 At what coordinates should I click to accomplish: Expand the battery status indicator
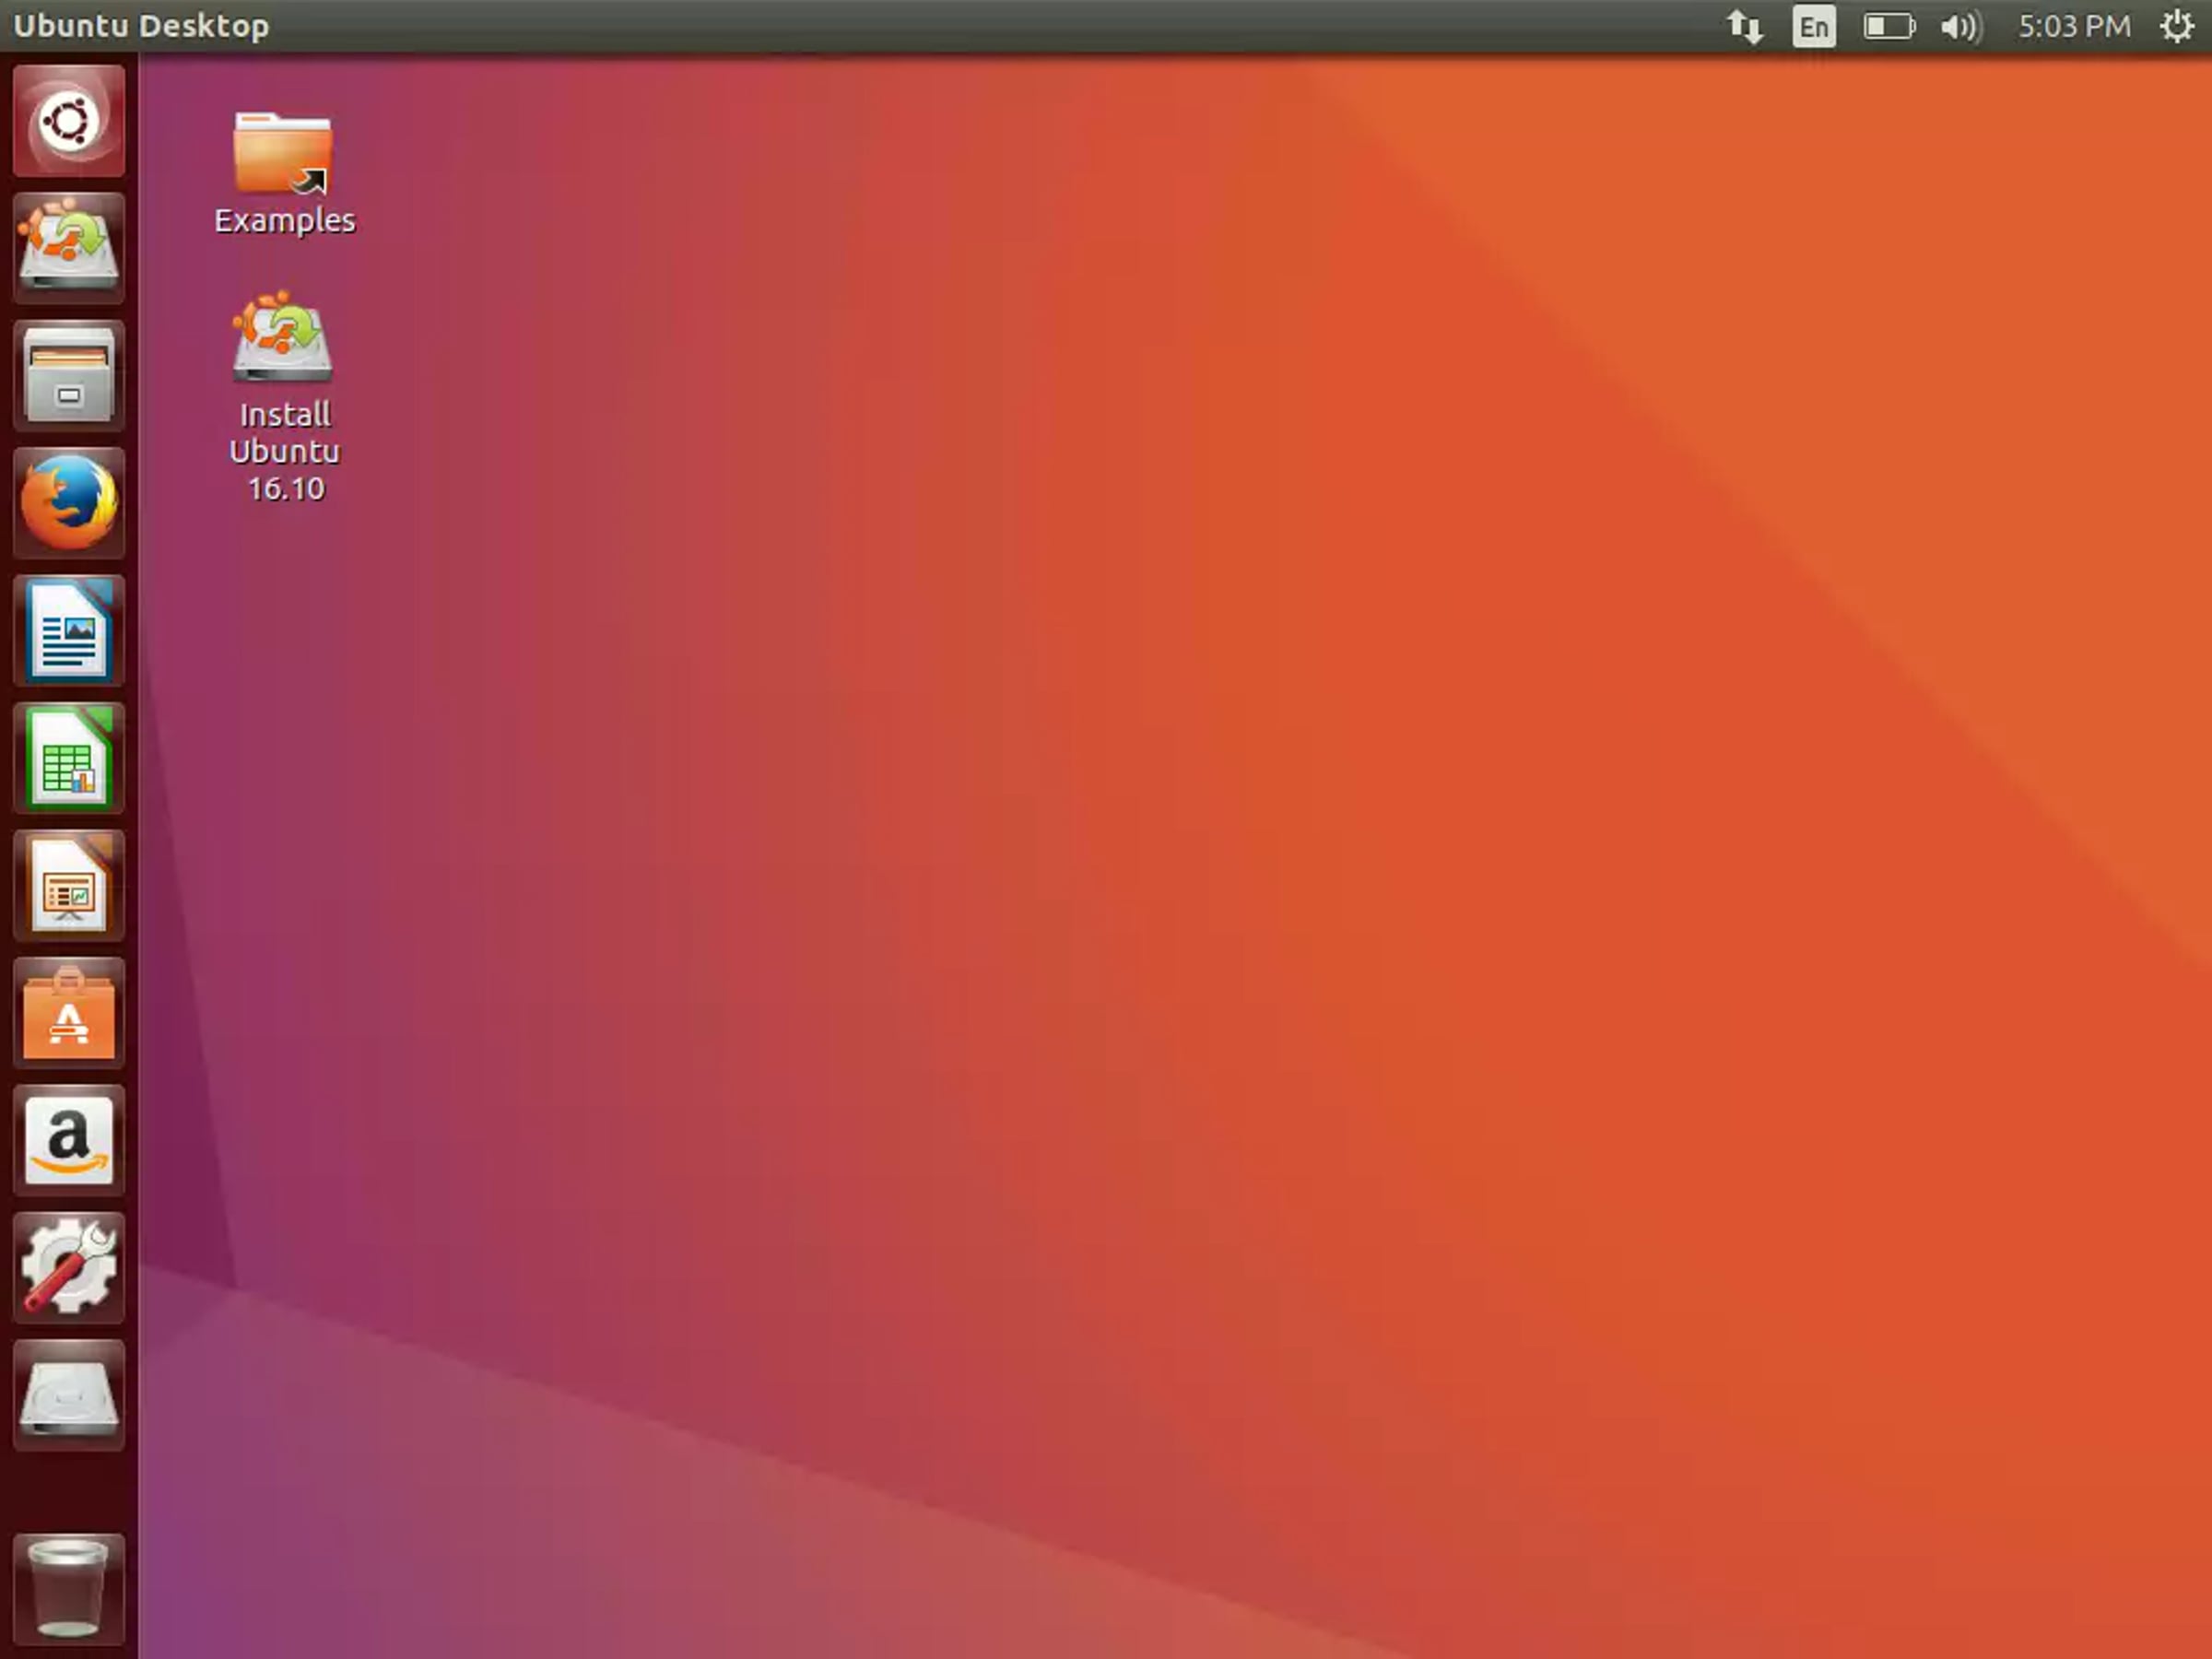pyautogui.click(x=1888, y=26)
